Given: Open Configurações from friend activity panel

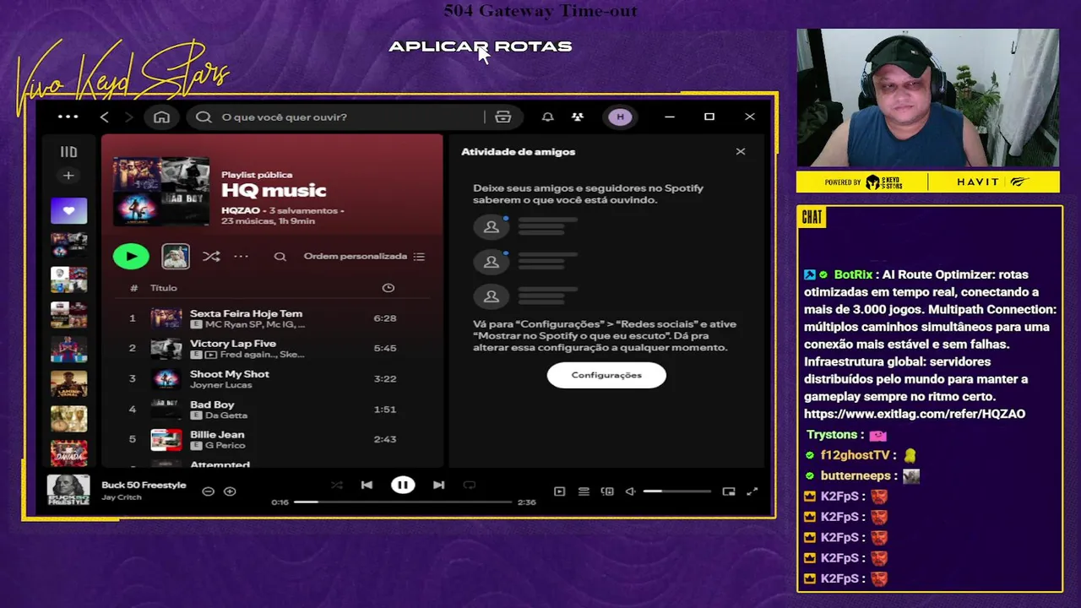Looking at the screenshot, I should pos(606,375).
